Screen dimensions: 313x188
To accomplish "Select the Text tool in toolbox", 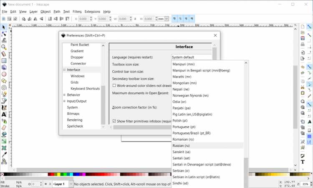I will tap(4, 114).
